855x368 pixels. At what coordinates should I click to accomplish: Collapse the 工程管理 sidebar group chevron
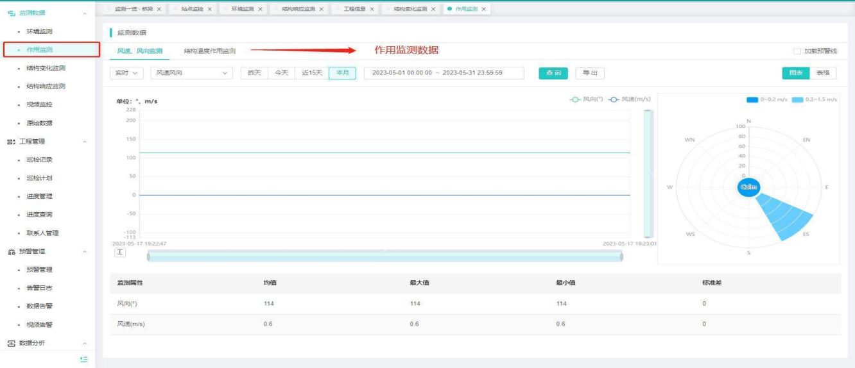pos(85,142)
